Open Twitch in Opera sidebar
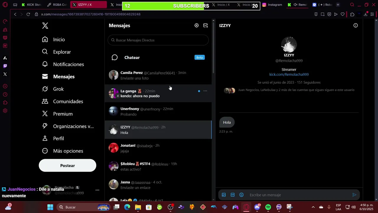This screenshot has height=213, width=378. [5, 66]
